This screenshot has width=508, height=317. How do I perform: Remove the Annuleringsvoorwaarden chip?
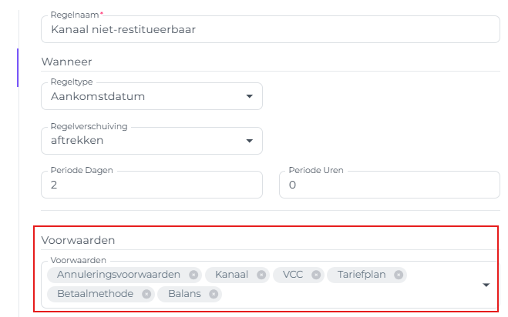(x=193, y=275)
